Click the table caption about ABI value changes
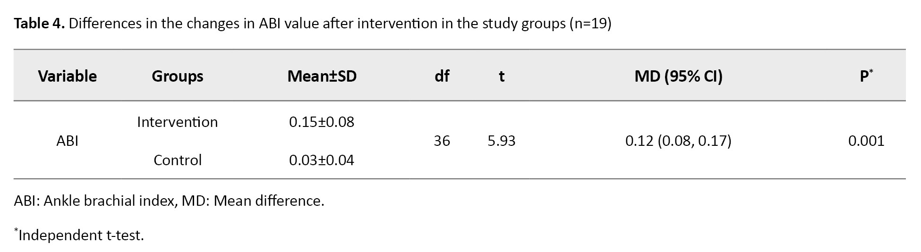This screenshot has width=921, height=252. [x=340, y=24]
